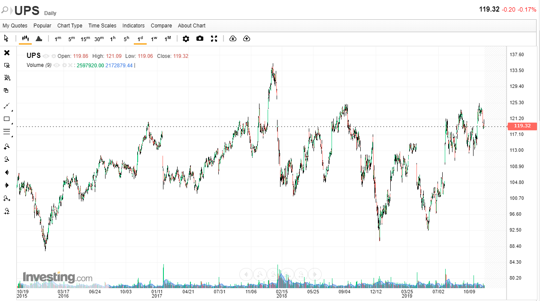The height and width of the screenshot is (301, 540).
Task: Click sidebar zoom out magnifier
Action: pos(7,159)
